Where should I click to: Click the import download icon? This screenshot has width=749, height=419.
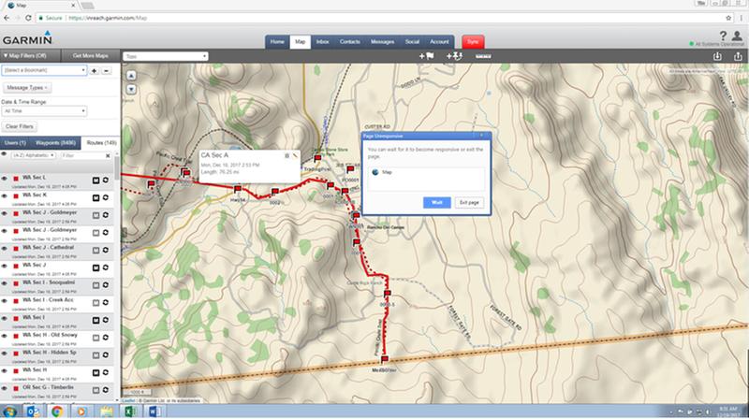click(716, 56)
